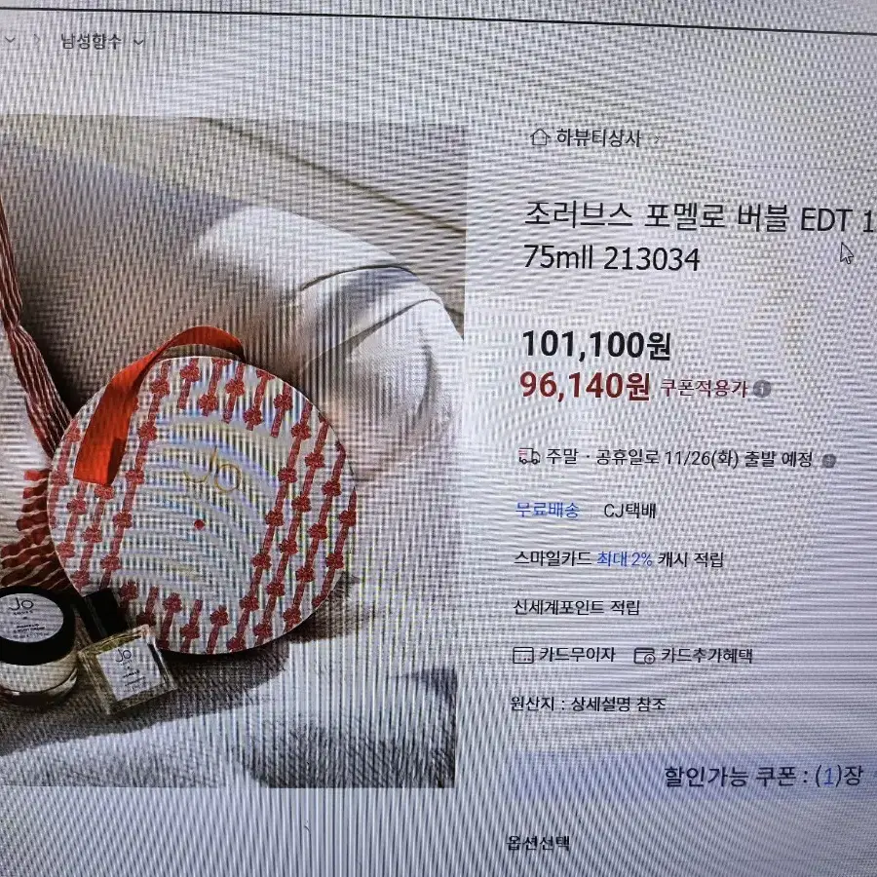This screenshot has width=877, height=877.
Task: Open the 하뷰티상사 seller store link
Action: click(597, 137)
